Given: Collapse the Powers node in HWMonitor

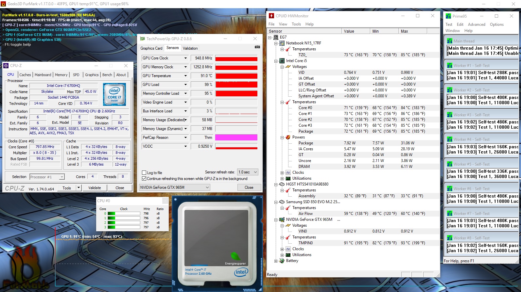Looking at the screenshot, I should click(282, 138).
